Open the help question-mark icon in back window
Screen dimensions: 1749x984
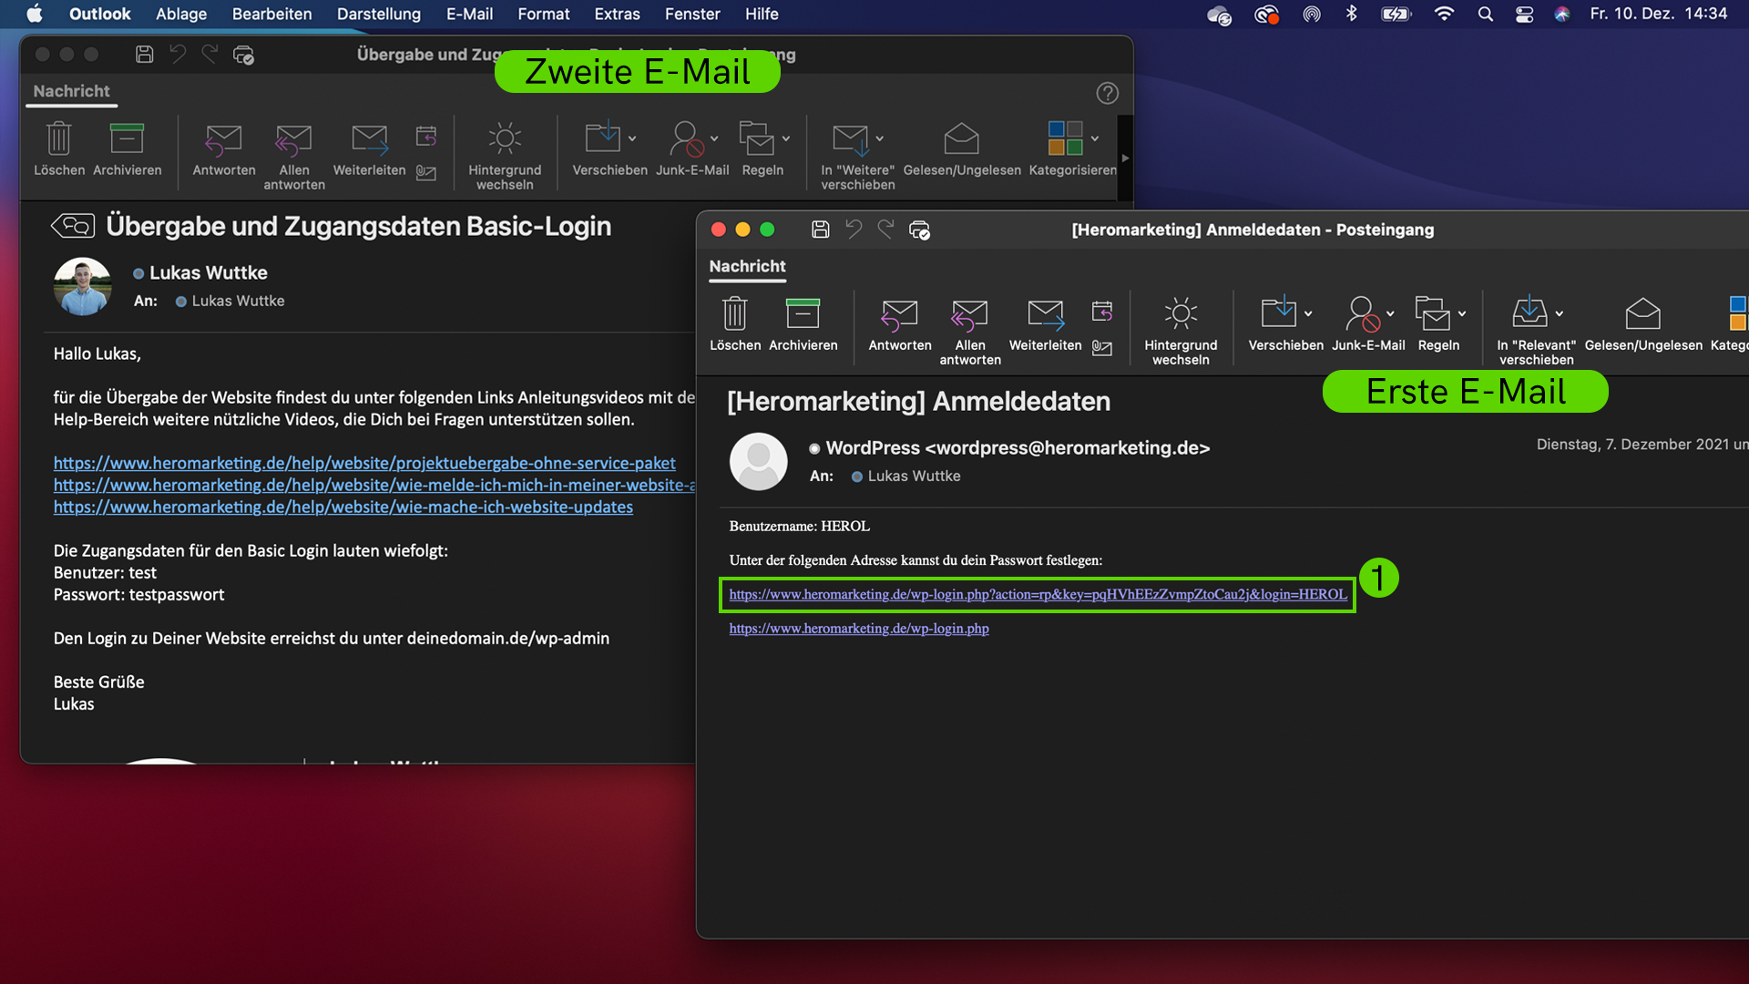(x=1108, y=93)
